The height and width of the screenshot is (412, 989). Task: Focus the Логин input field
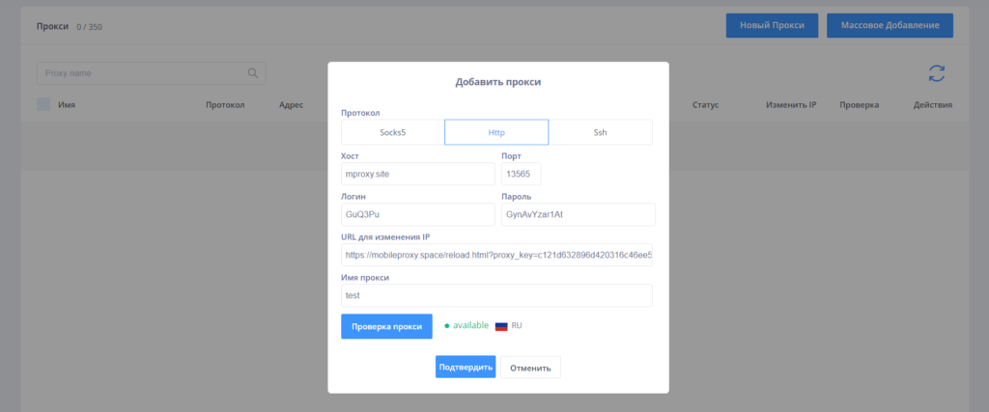417,214
